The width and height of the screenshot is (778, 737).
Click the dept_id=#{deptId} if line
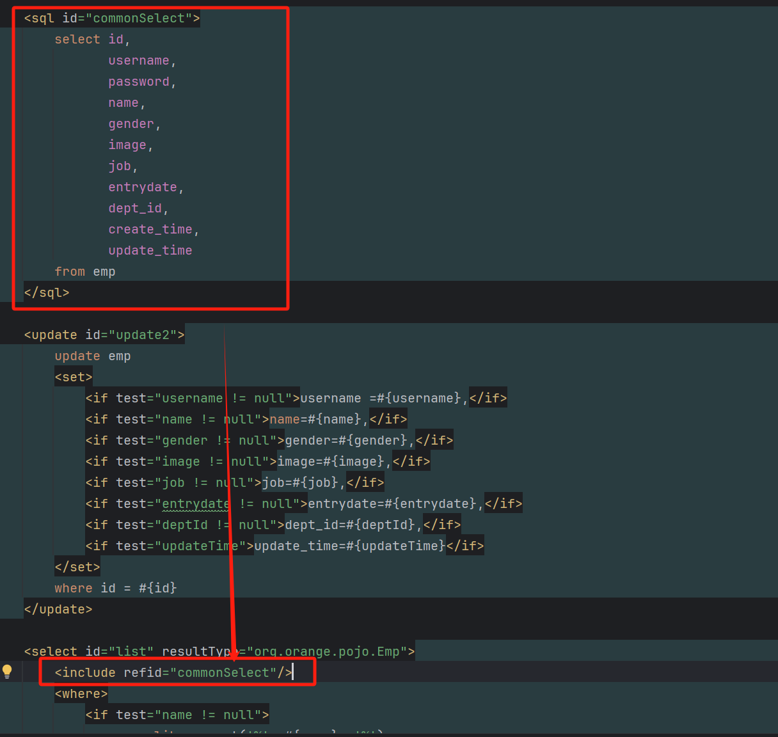[x=273, y=525]
